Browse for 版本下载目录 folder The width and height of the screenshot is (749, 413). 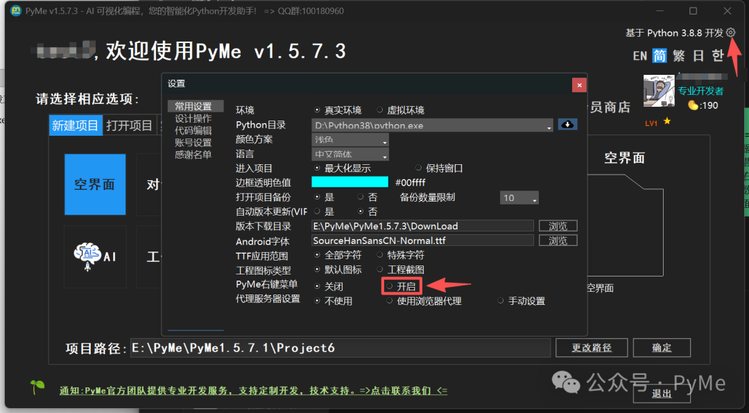(x=558, y=226)
